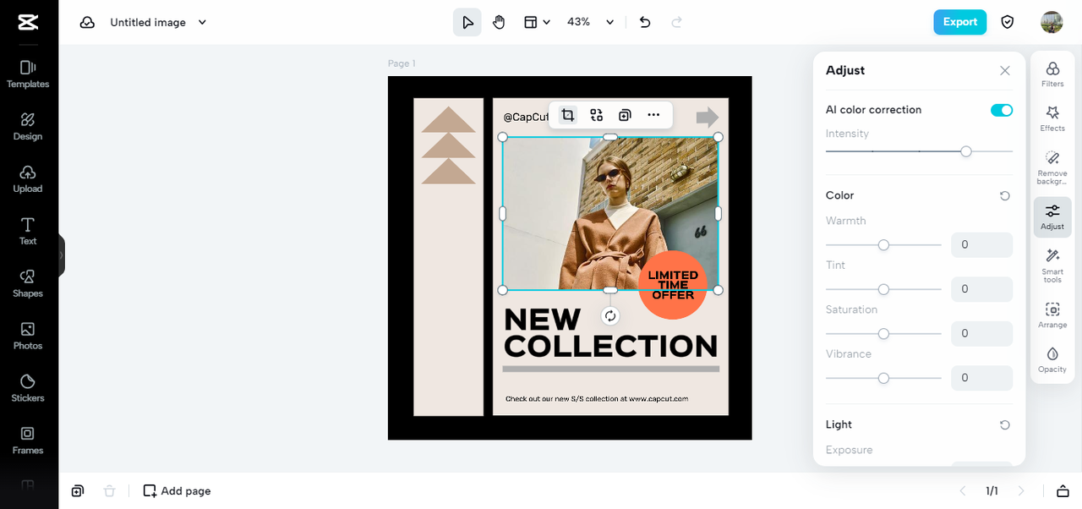The height and width of the screenshot is (509, 1082).
Task: Open the user profile avatar
Action: (x=1052, y=22)
